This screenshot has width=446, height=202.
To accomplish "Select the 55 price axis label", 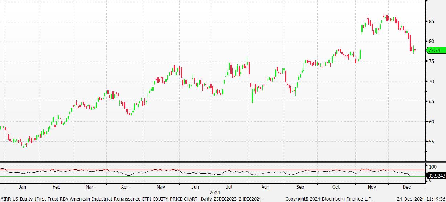I will click(432, 142).
